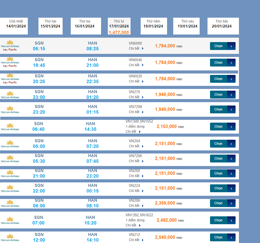
Task: Expand Chi tiết for flight VN206
Action: [136, 206]
